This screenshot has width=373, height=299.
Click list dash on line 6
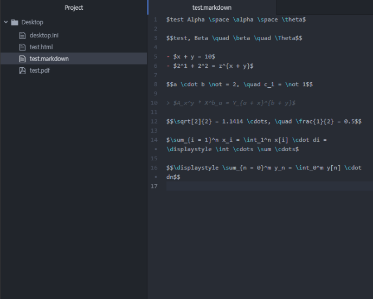168,66
